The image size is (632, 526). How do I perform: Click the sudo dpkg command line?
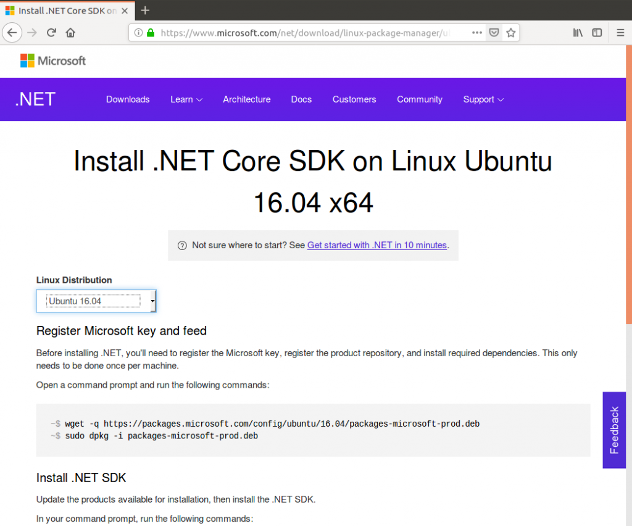click(x=161, y=436)
